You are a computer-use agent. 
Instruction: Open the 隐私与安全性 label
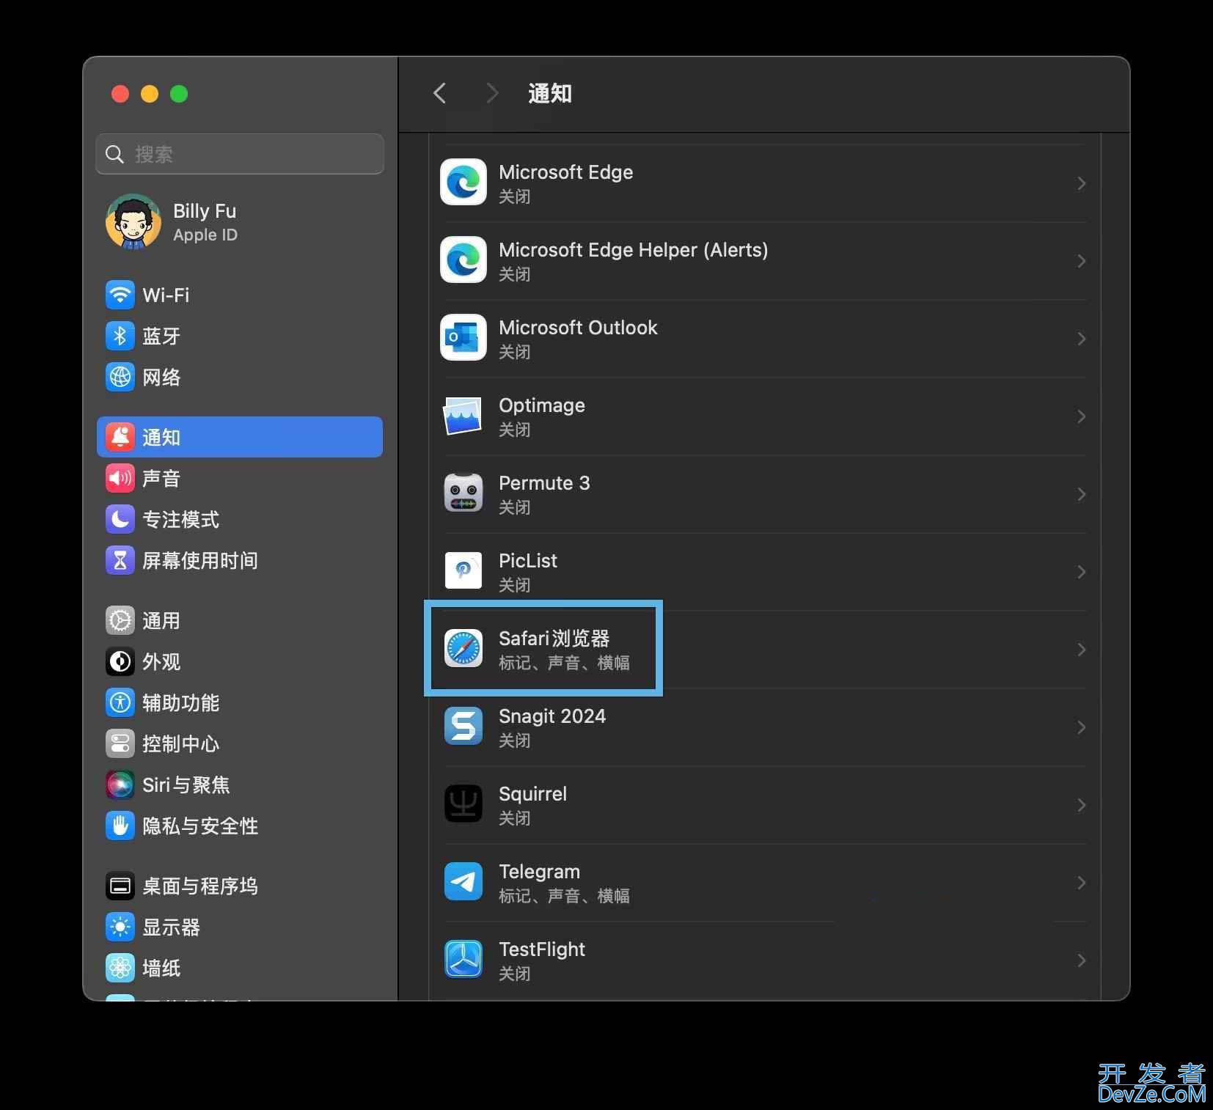coord(200,826)
